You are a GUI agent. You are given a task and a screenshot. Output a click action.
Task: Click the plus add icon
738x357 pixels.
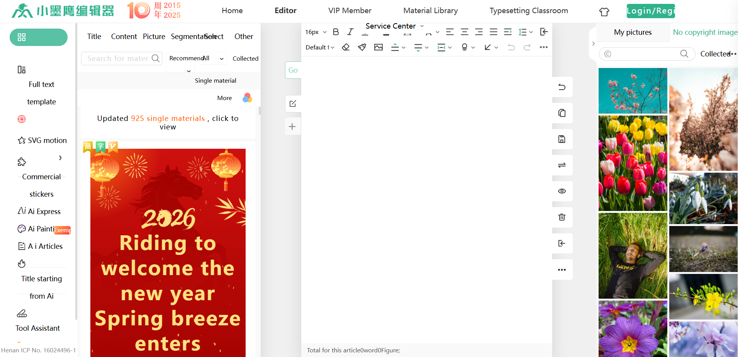[292, 126]
